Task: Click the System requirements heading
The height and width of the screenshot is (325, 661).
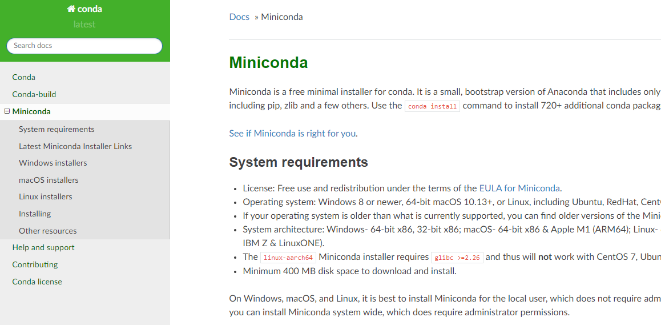Action: (299, 162)
